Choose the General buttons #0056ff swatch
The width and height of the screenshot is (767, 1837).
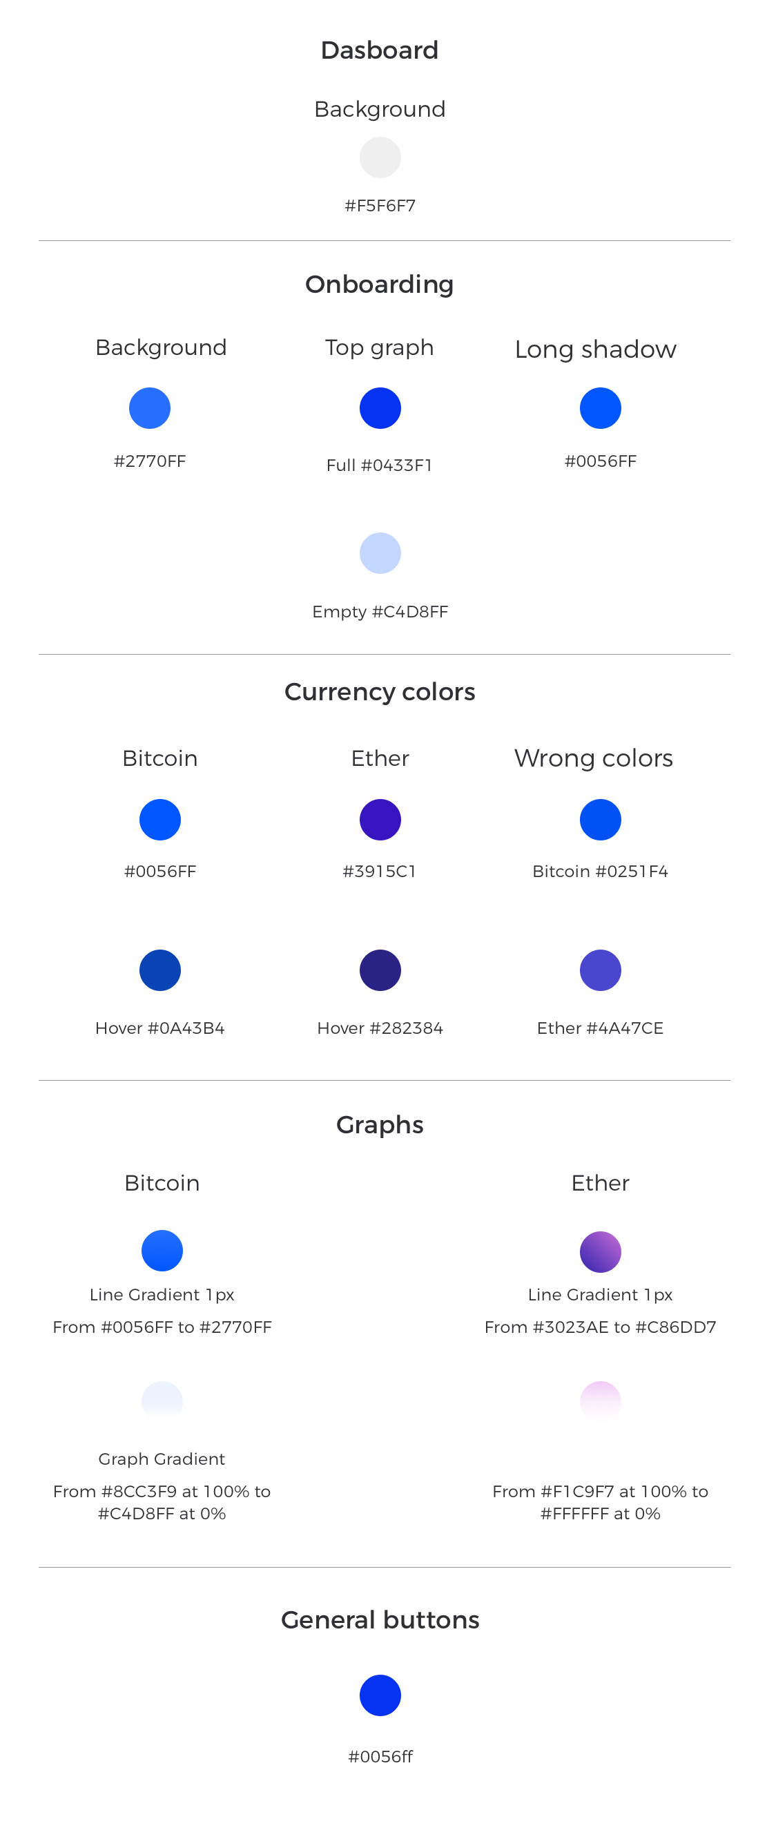tap(380, 1695)
